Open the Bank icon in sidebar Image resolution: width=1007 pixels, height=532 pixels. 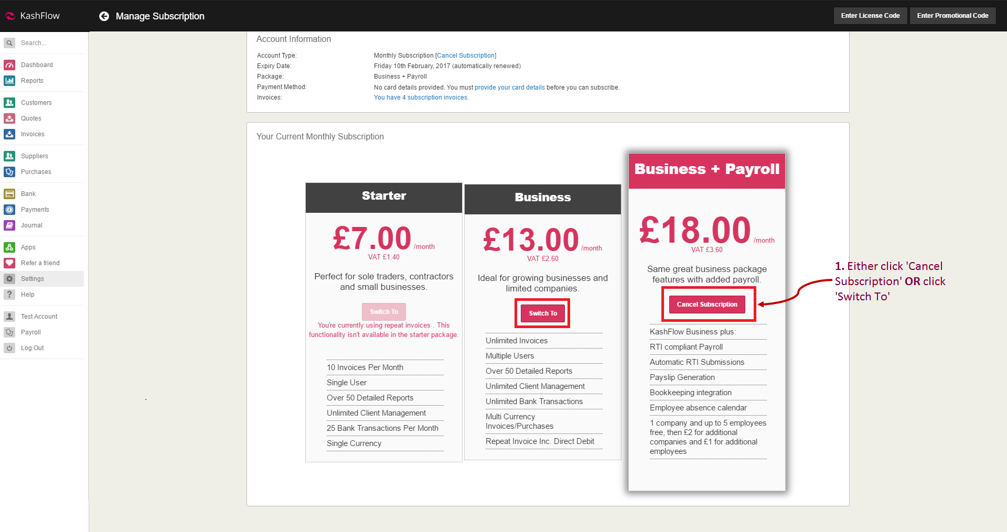tap(9, 194)
